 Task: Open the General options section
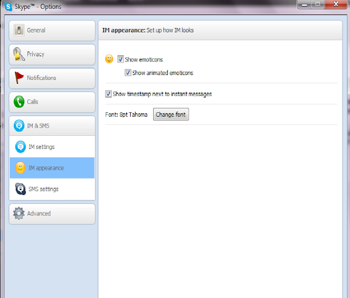[52, 31]
